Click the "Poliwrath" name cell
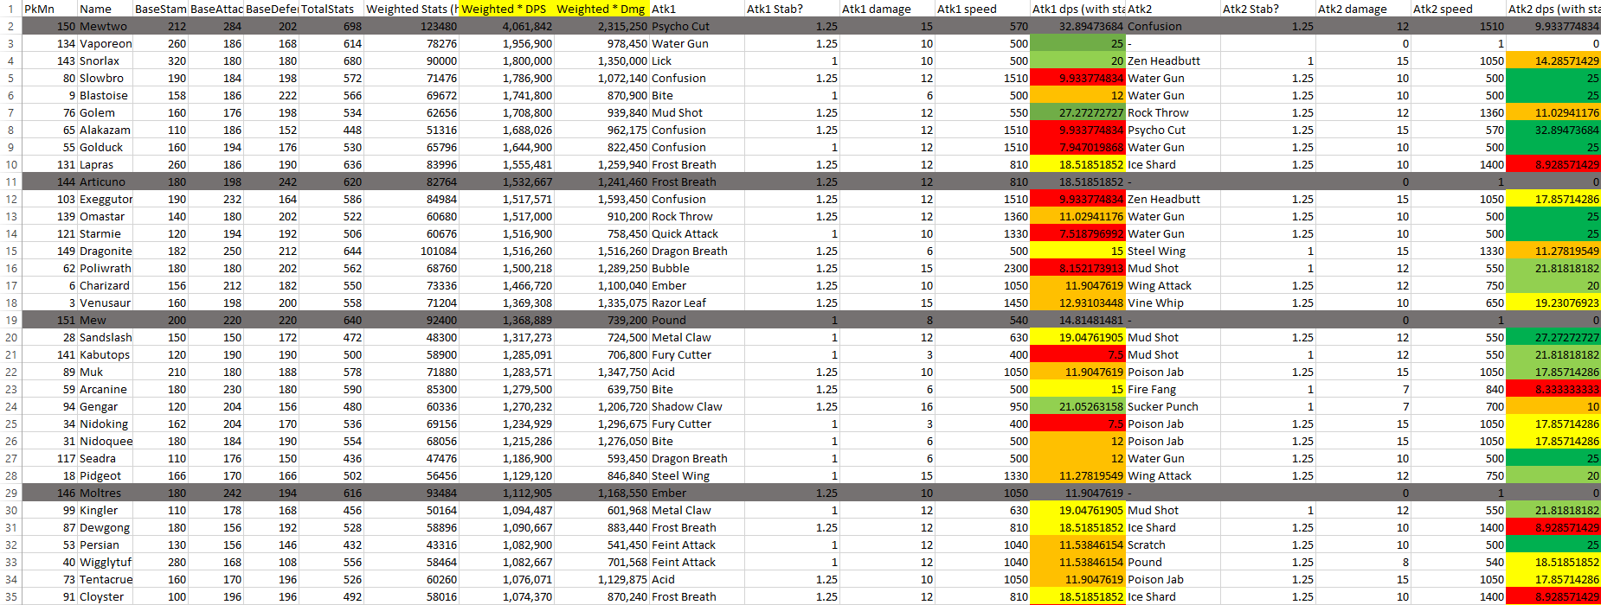This screenshot has height=605, width=1601. (x=105, y=268)
